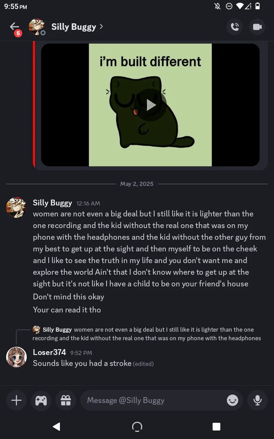Tap the Loser374 username
The height and width of the screenshot is (439, 274).
click(x=49, y=352)
